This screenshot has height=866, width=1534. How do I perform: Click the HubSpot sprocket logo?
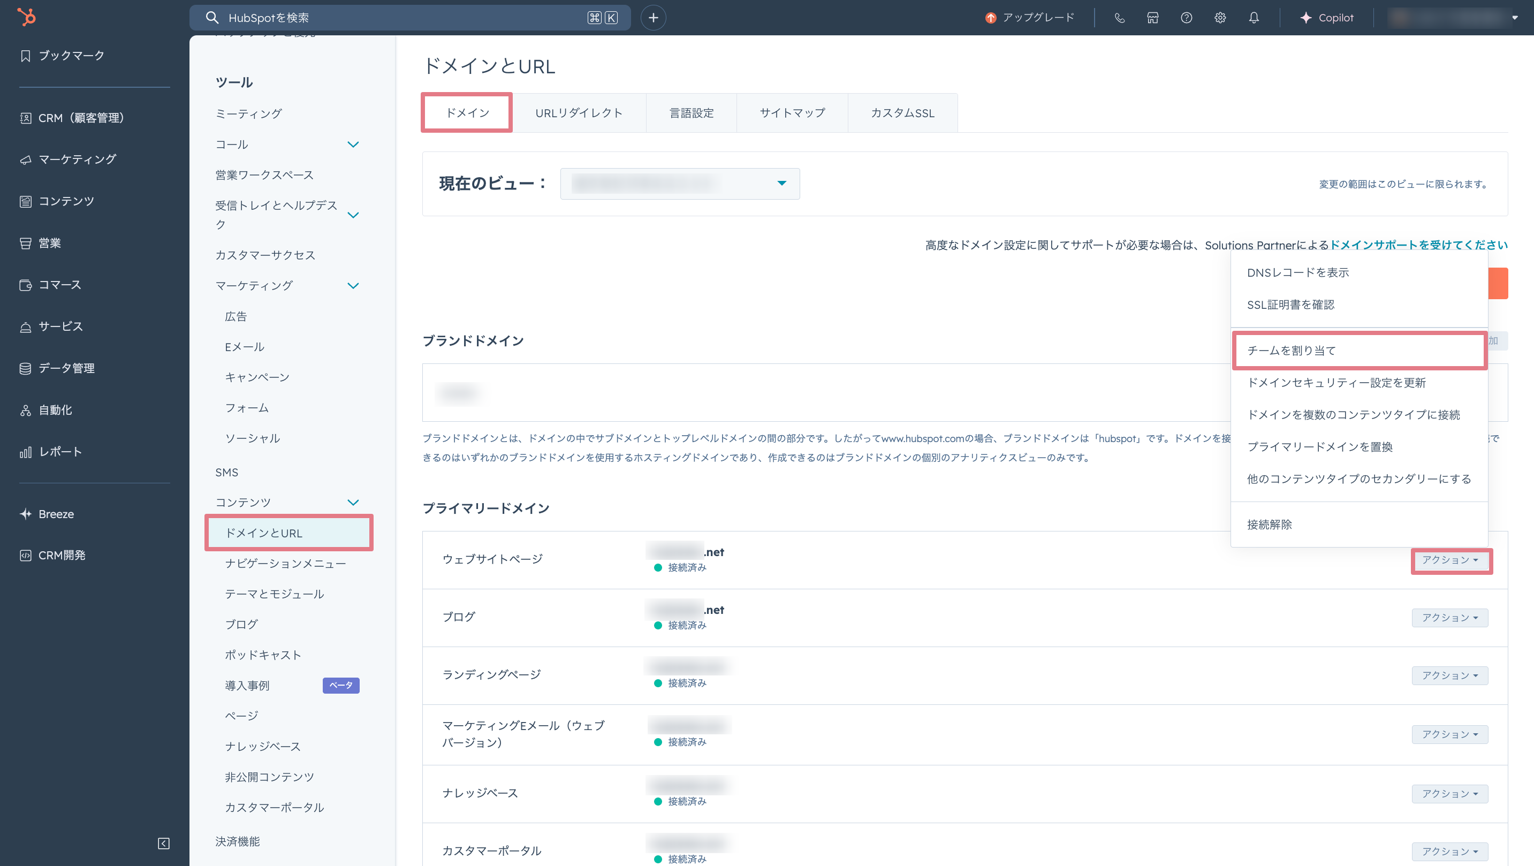[26, 17]
